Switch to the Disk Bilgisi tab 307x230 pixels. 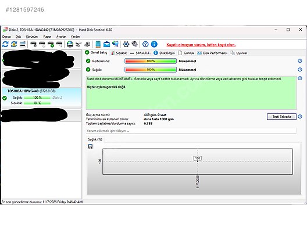pyautogui.click(x=164, y=53)
